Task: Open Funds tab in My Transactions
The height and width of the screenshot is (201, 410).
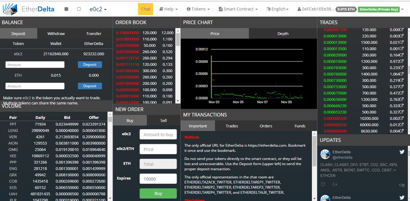Action: 300,126
